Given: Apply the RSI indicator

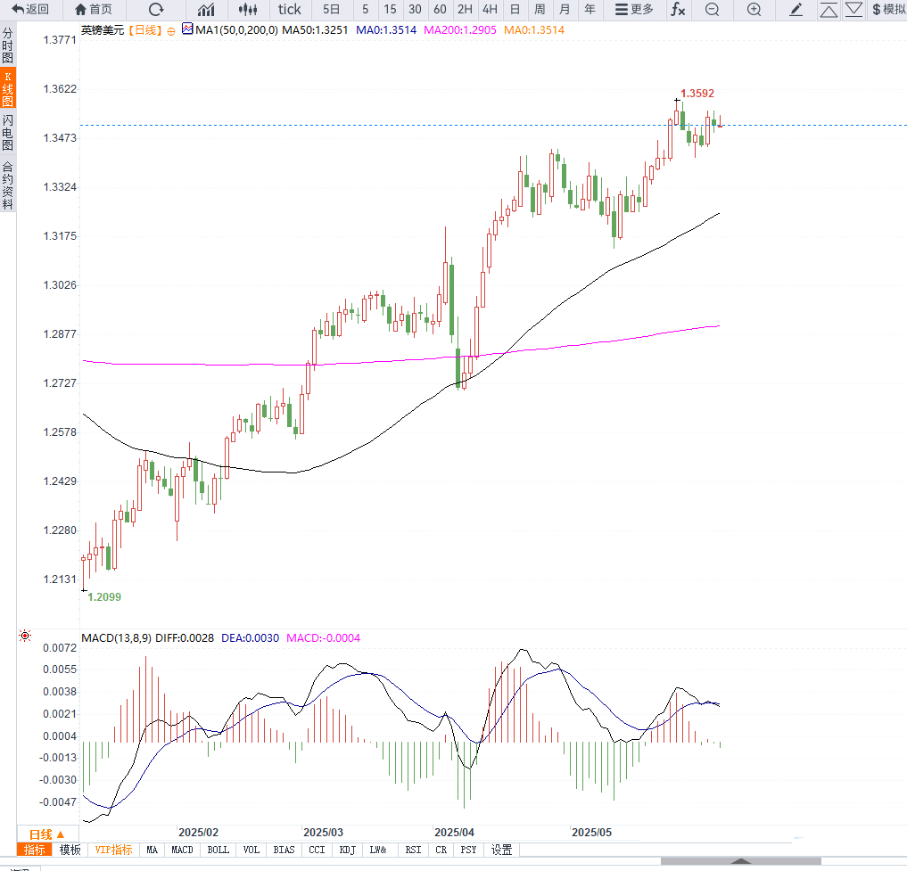Looking at the screenshot, I should click(413, 850).
